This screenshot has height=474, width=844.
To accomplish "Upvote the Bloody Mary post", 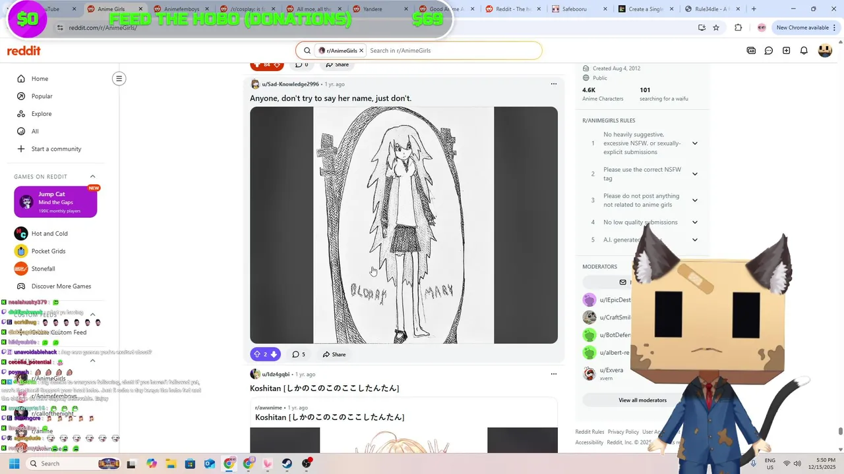I will pyautogui.click(x=257, y=354).
